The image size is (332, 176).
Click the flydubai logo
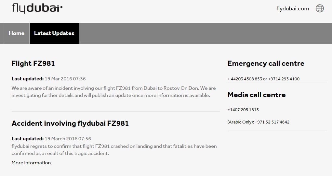(x=37, y=8)
